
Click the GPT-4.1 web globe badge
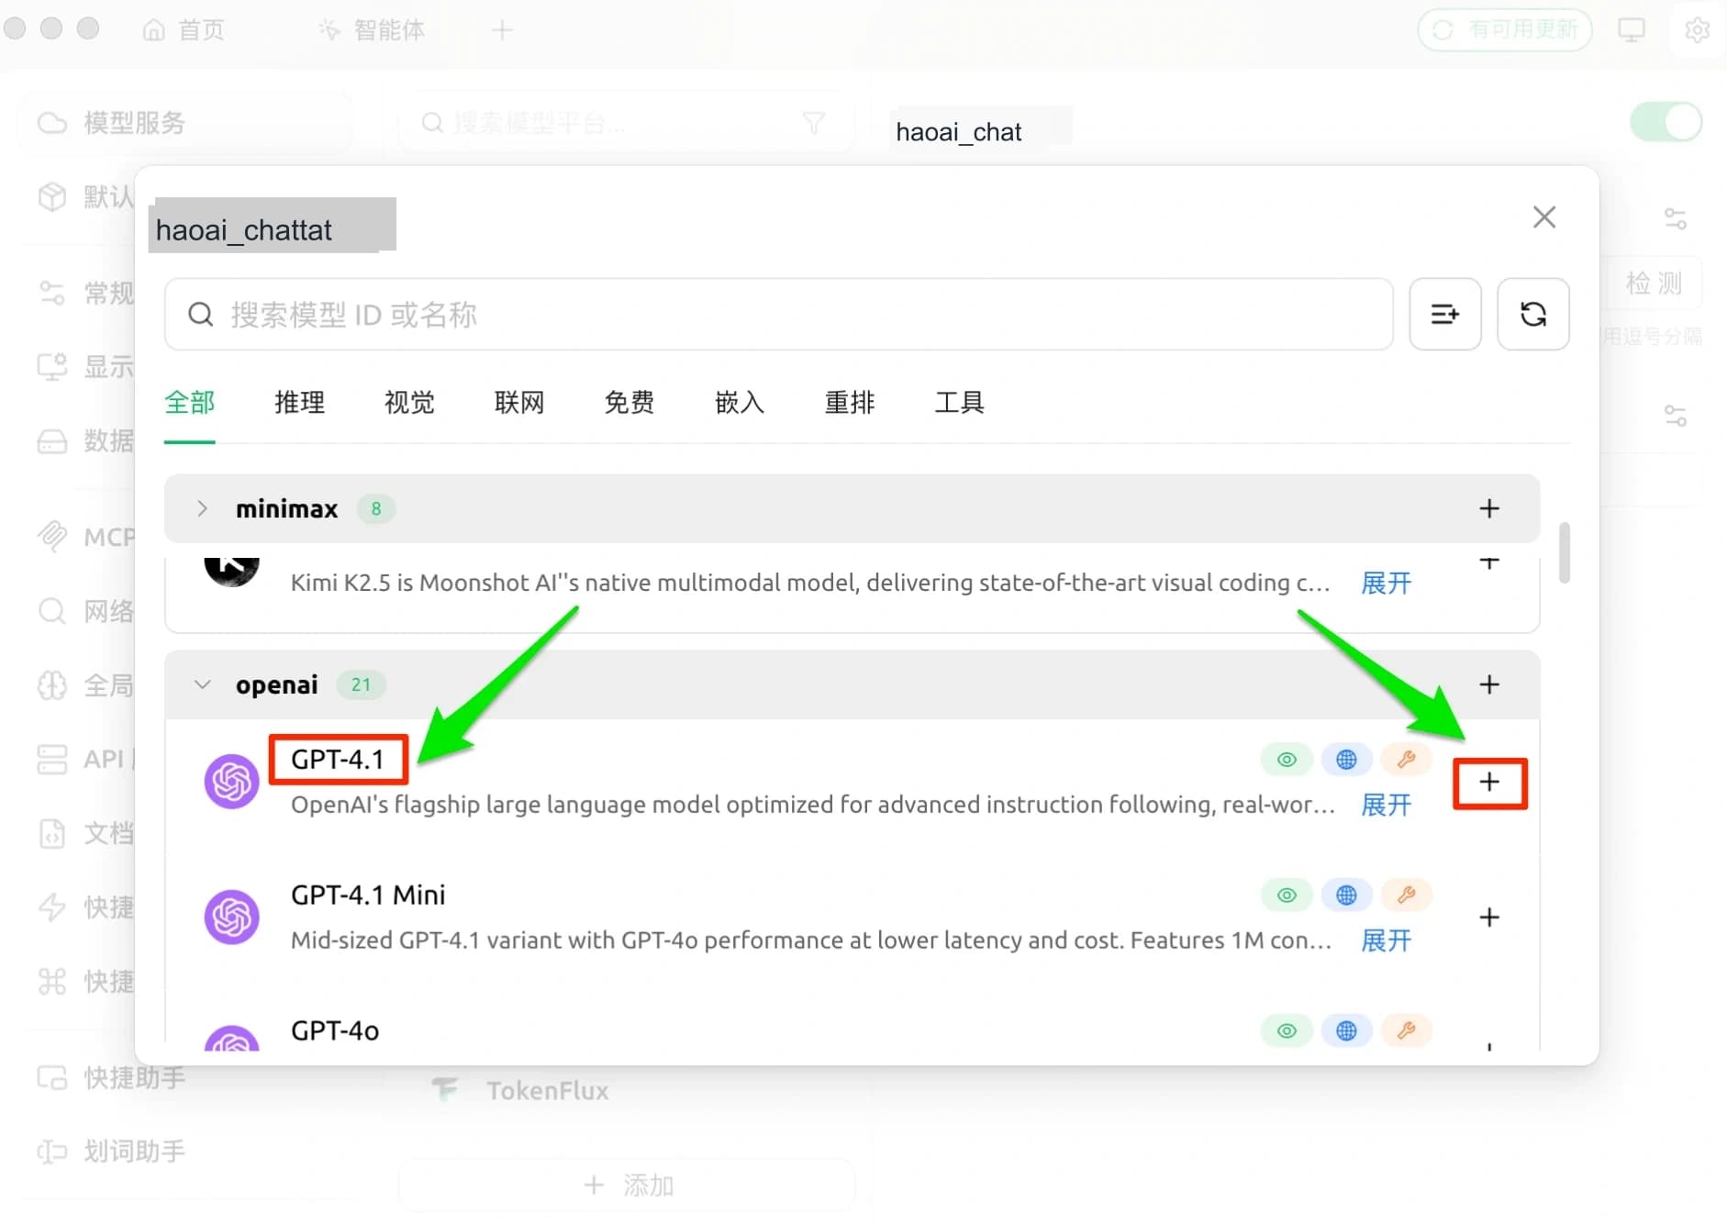(x=1346, y=760)
